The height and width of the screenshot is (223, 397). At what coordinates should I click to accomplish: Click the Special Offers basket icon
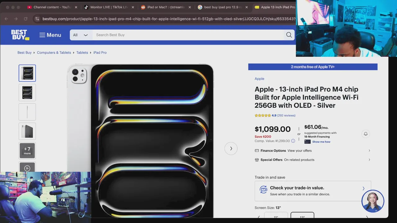pyautogui.click(x=257, y=160)
